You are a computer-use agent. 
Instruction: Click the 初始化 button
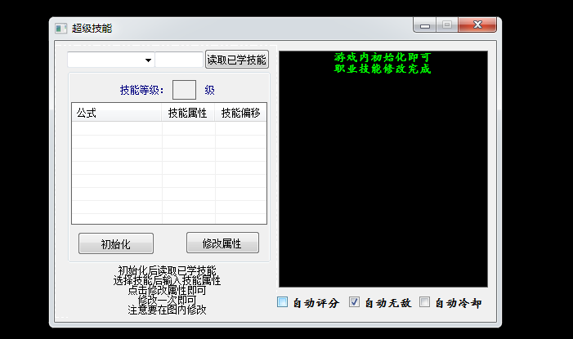[x=116, y=243]
